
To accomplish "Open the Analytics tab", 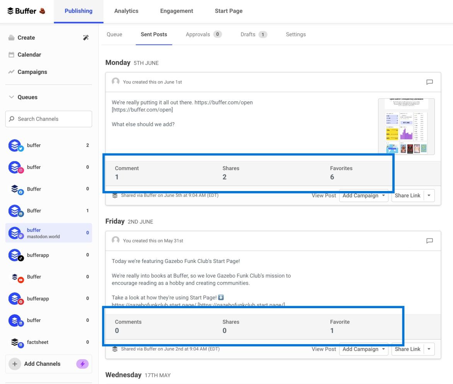I will pyautogui.click(x=126, y=11).
